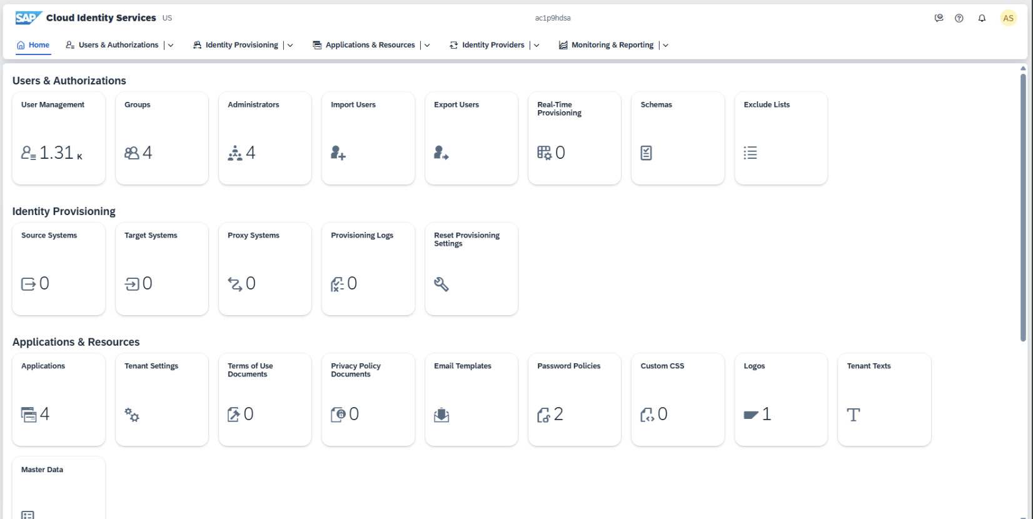Go to the Home tab
Viewport: 1033px width, 519px height.
[33, 45]
